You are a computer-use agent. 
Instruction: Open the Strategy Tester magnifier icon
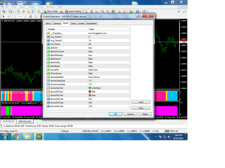(39, 11)
